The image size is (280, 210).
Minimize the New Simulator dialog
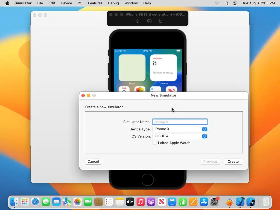(89, 95)
